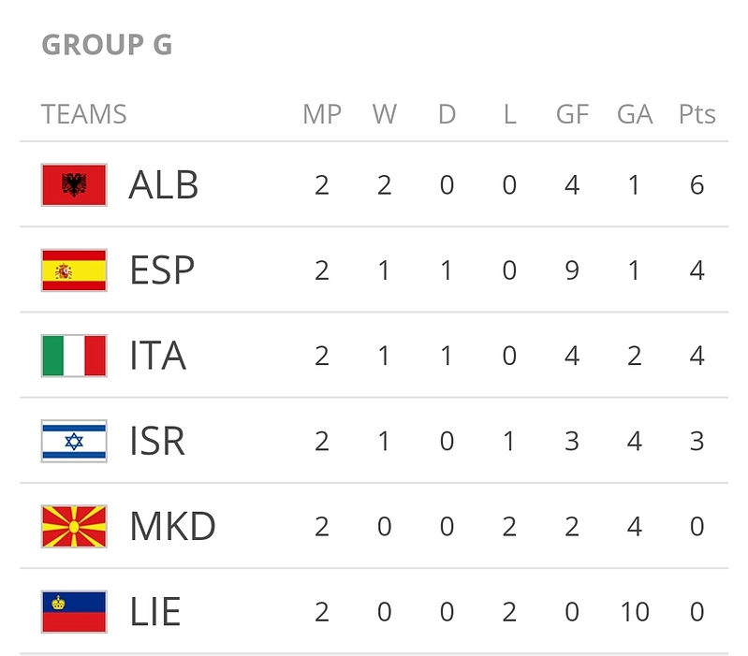Click the Albania flag icon
This screenshot has height=656, width=748.
tap(74, 184)
